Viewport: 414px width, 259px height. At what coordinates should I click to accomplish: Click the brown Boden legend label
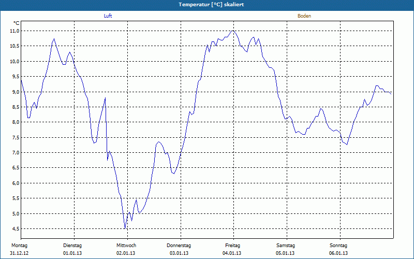point(304,16)
